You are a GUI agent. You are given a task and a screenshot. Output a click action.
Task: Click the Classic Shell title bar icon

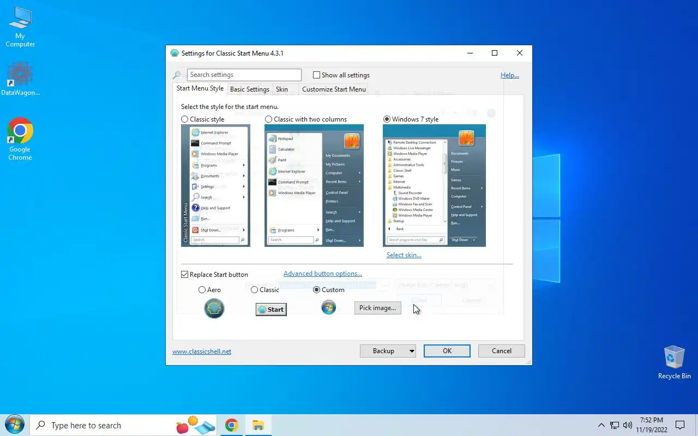coord(174,53)
